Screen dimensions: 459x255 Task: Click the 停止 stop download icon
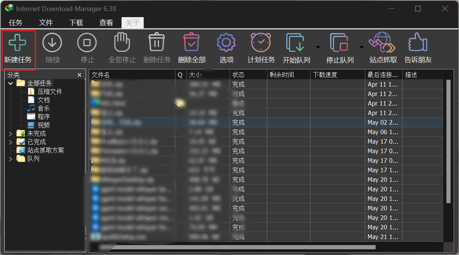tap(87, 42)
